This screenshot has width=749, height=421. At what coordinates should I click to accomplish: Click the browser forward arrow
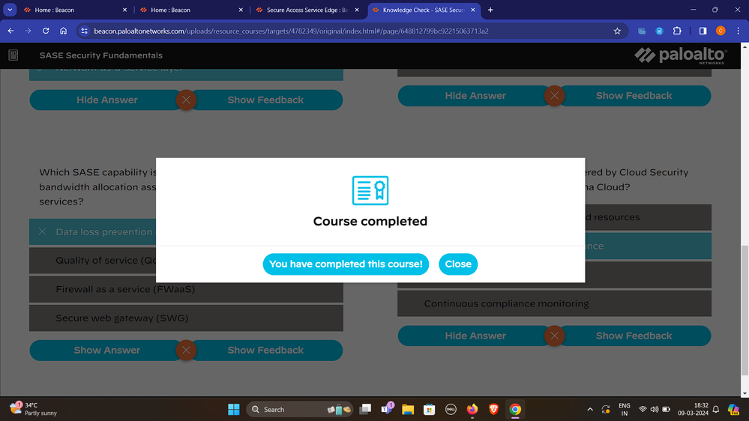pos(28,31)
